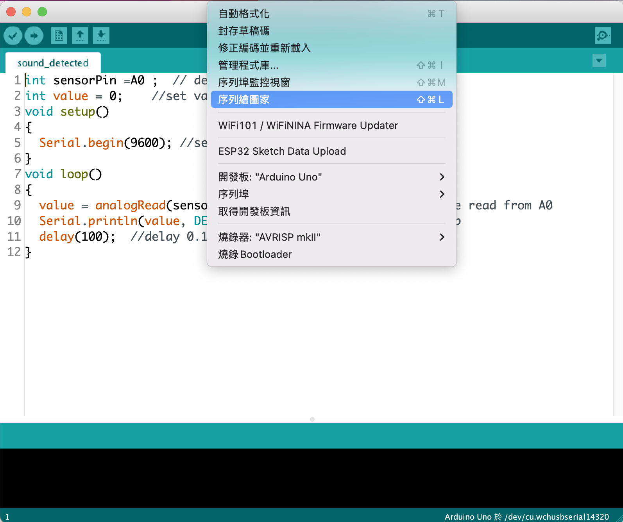Open 管理程式庫... menu item
The image size is (623, 522).
(x=331, y=65)
